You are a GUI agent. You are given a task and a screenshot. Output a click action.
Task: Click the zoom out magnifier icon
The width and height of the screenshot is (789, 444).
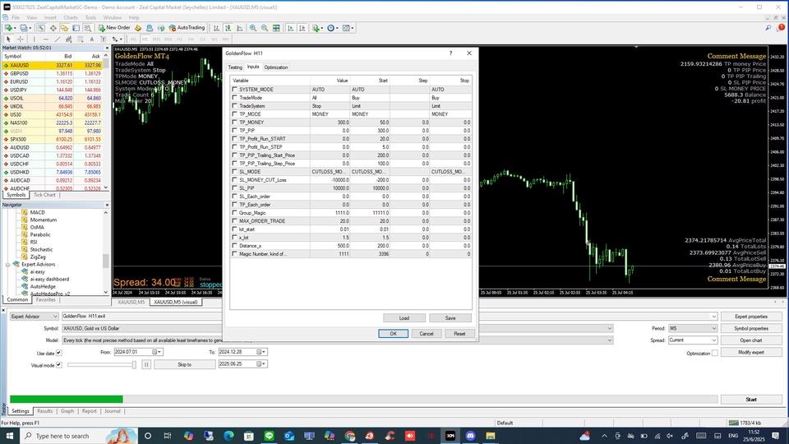click(x=265, y=27)
